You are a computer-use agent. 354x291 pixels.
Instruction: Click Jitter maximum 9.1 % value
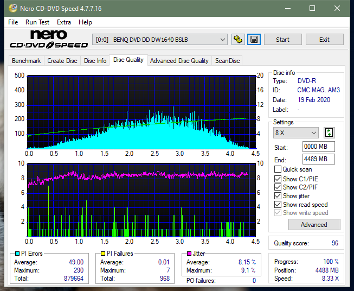248,270
